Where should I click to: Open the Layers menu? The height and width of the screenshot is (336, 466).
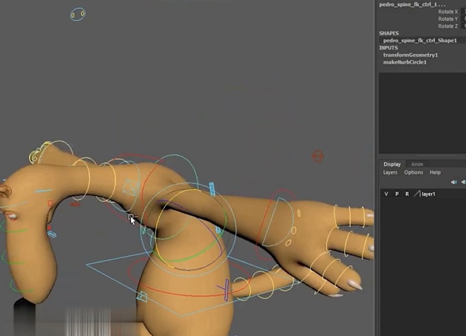click(x=390, y=172)
